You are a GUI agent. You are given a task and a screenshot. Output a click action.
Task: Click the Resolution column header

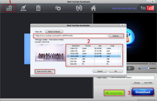[76, 46]
